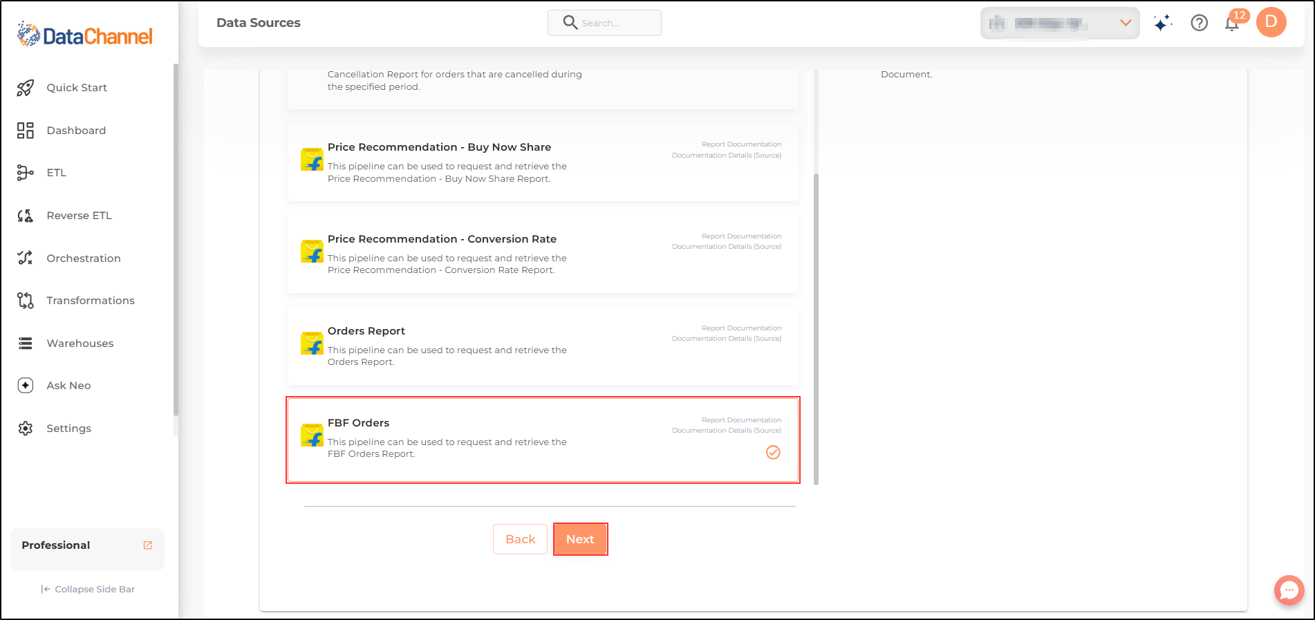Screen dimensions: 1315x620
Task: Open Warehouses menu item
Action: (80, 344)
